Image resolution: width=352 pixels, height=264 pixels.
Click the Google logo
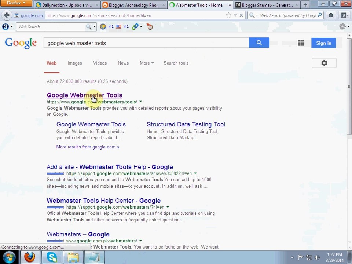click(21, 43)
